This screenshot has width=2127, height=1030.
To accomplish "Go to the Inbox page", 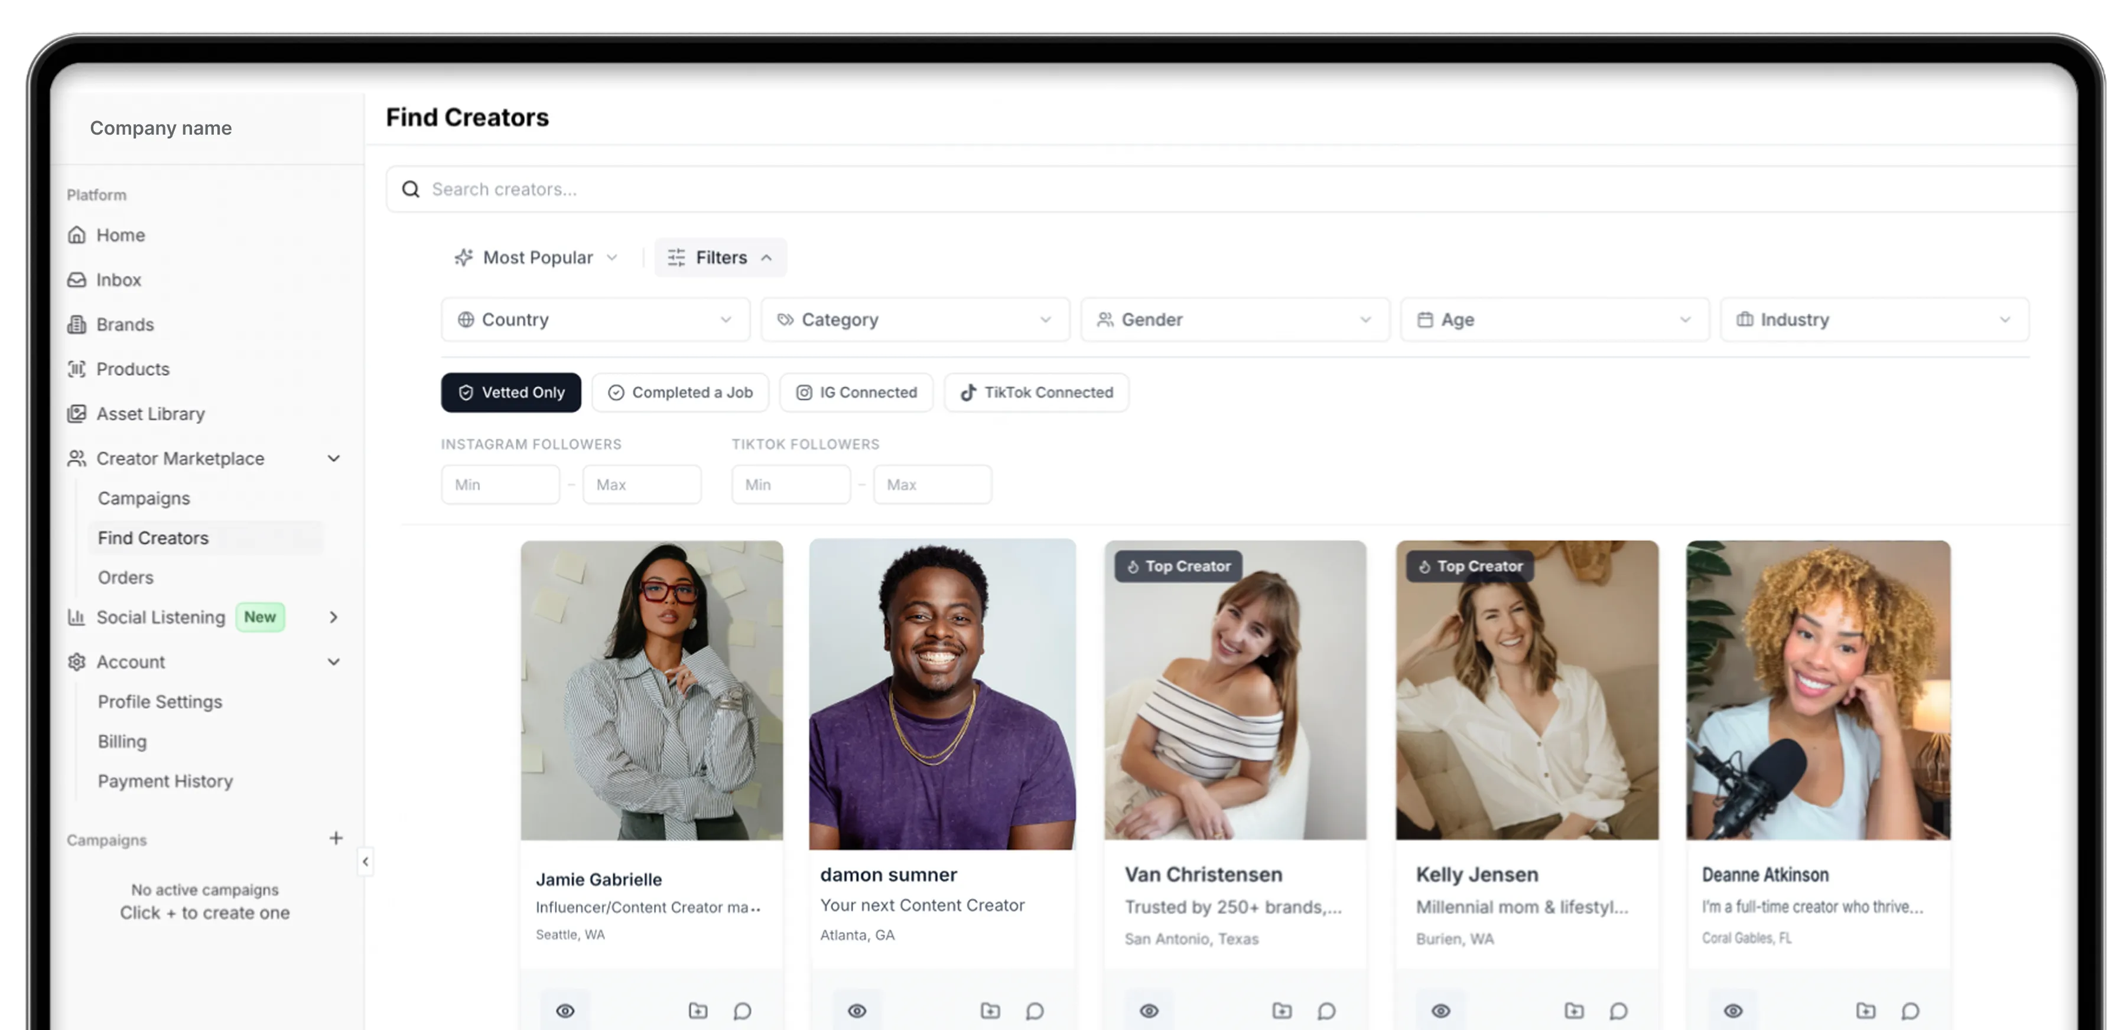I will point(118,280).
